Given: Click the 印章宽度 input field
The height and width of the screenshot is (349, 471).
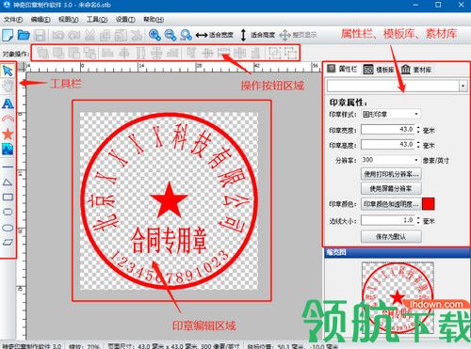Looking at the screenshot, I should pyautogui.click(x=388, y=129).
